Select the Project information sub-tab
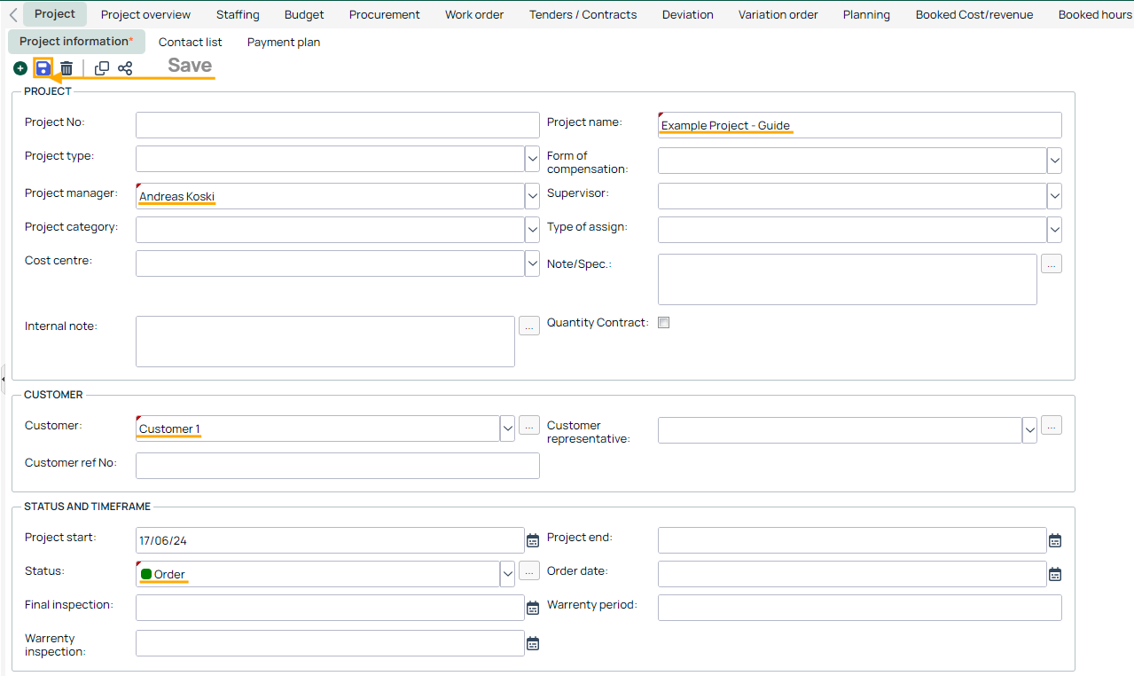Viewport: 1134px width, 676px height. [x=76, y=42]
